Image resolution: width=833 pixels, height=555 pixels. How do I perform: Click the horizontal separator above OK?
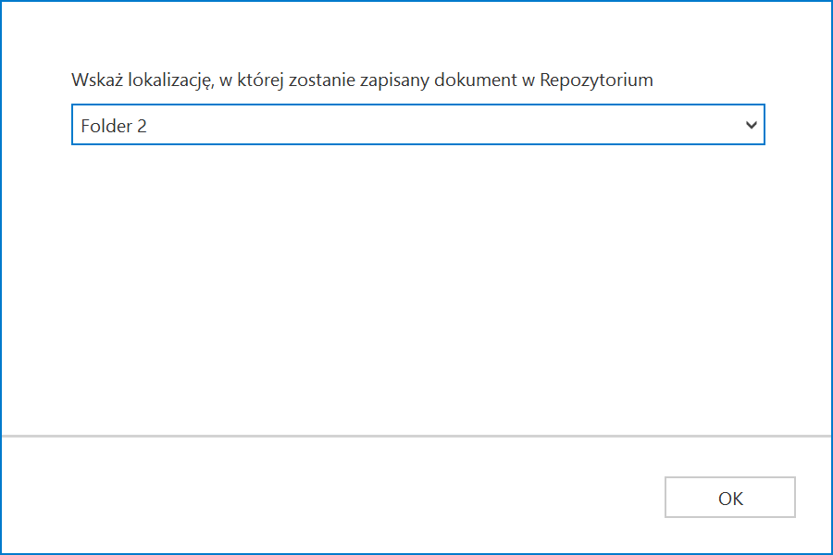coord(416,436)
